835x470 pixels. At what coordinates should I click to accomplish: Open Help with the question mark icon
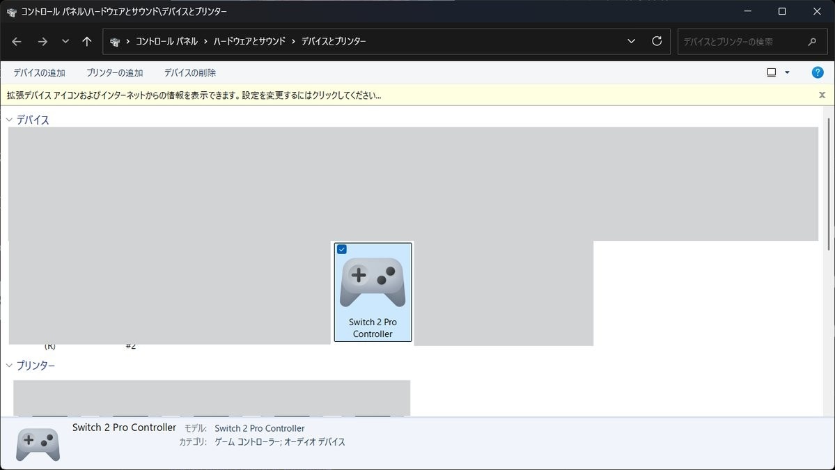[x=818, y=72]
